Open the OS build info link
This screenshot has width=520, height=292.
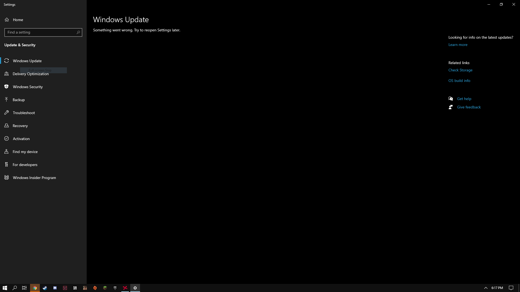click(x=459, y=81)
